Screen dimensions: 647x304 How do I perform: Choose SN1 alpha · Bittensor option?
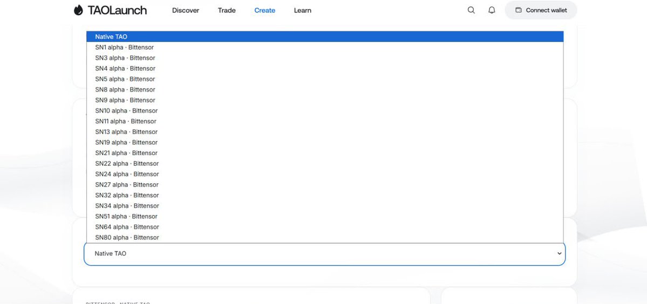(x=325, y=47)
